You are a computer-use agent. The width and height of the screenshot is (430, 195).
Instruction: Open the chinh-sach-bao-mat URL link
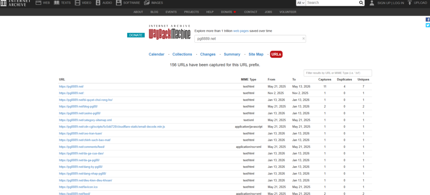(x=85, y=140)
